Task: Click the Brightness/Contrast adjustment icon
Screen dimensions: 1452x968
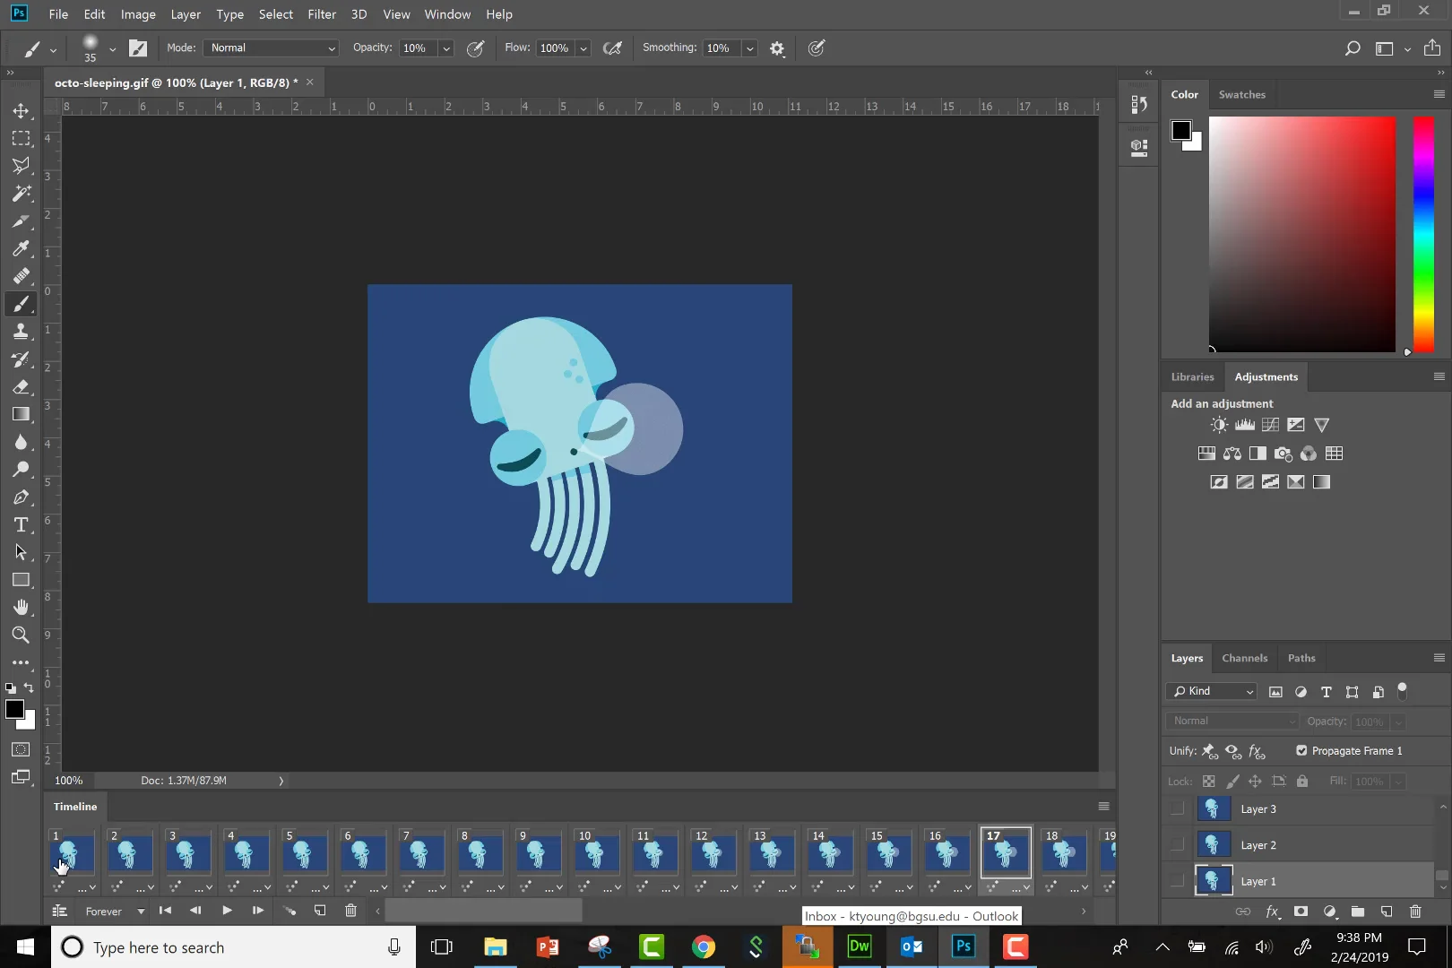Action: 1219,425
